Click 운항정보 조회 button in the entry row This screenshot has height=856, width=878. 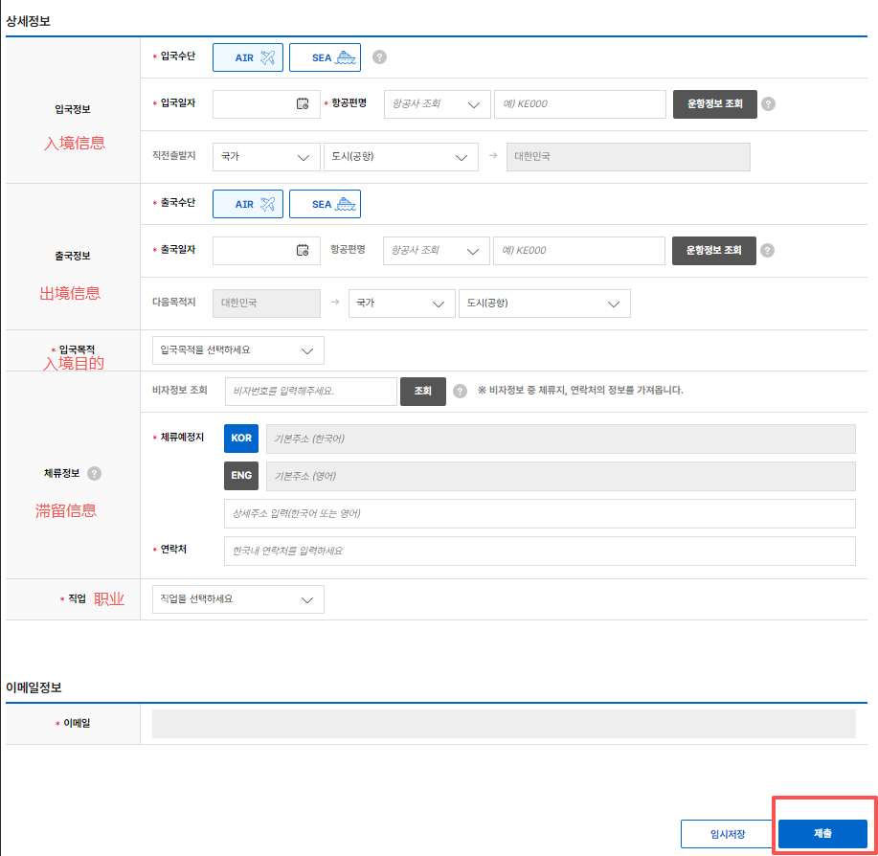coord(715,104)
